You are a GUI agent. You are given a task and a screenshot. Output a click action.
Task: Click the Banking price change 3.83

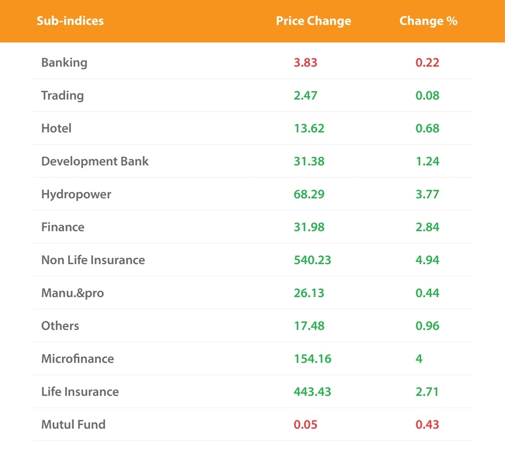(305, 63)
